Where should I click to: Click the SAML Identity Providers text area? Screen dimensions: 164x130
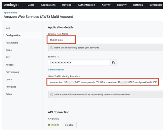pos(105,85)
